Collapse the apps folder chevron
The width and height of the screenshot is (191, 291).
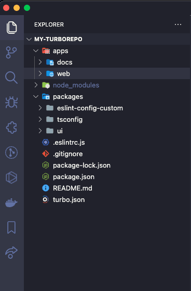click(36, 50)
